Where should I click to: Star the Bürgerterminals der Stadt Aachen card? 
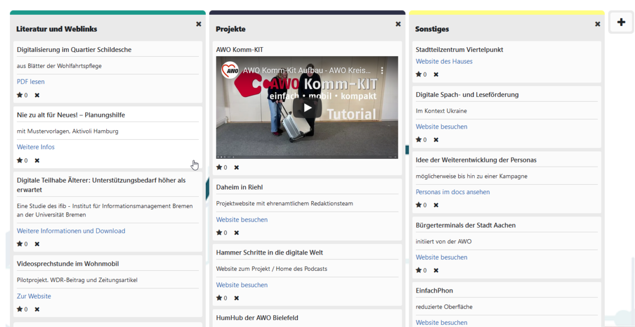point(419,270)
